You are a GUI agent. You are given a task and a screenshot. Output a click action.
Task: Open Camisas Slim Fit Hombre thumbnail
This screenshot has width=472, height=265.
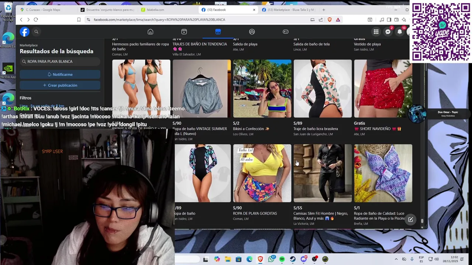(323, 173)
